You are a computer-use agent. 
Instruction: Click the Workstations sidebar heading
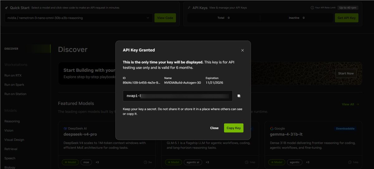pos(16,65)
